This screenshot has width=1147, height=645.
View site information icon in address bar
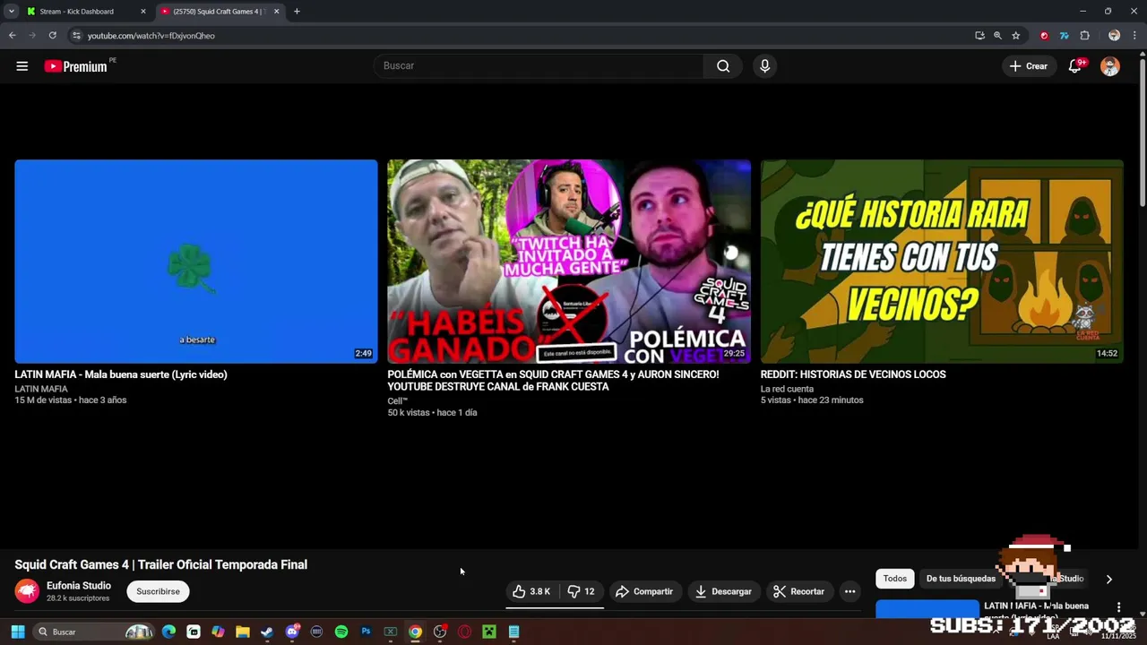(x=76, y=36)
